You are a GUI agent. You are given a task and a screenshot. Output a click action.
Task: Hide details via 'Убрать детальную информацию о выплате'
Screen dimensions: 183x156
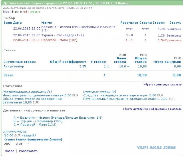tap(152, 109)
